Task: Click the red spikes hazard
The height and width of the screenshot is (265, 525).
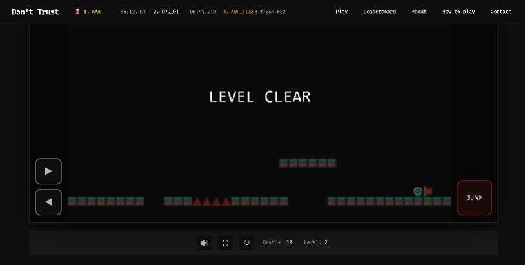Action: (x=212, y=201)
